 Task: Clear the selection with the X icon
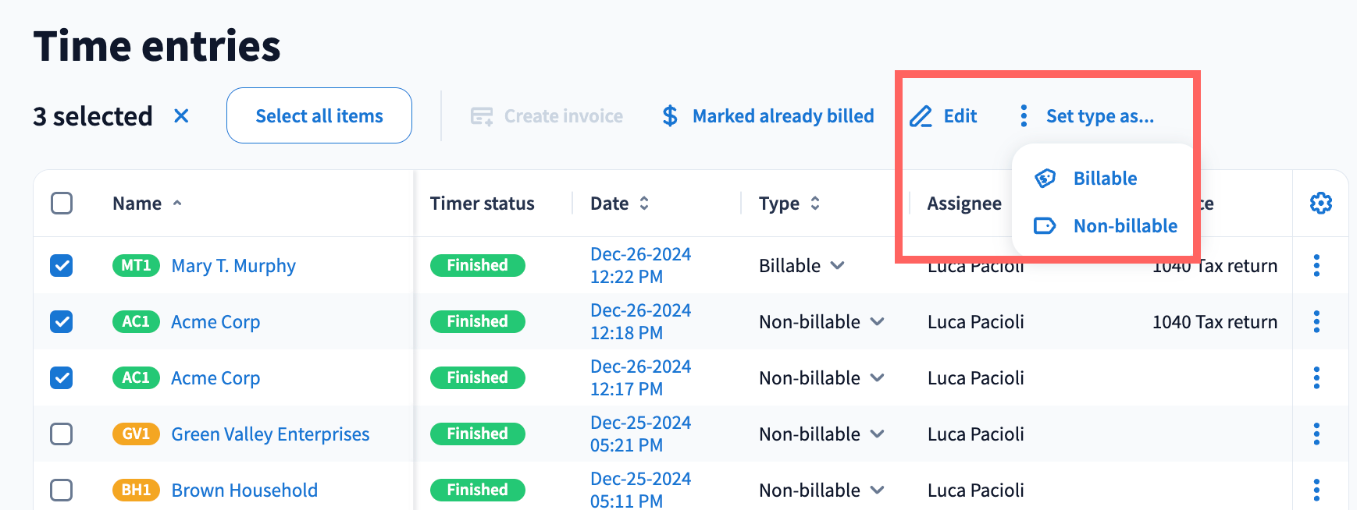click(x=181, y=116)
